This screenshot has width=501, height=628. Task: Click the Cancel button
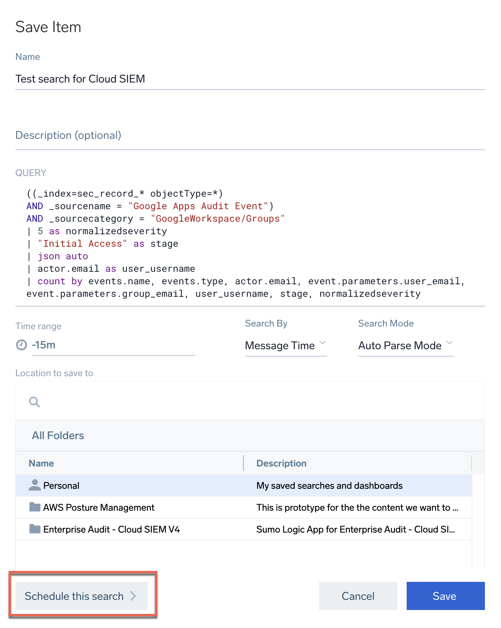(358, 596)
